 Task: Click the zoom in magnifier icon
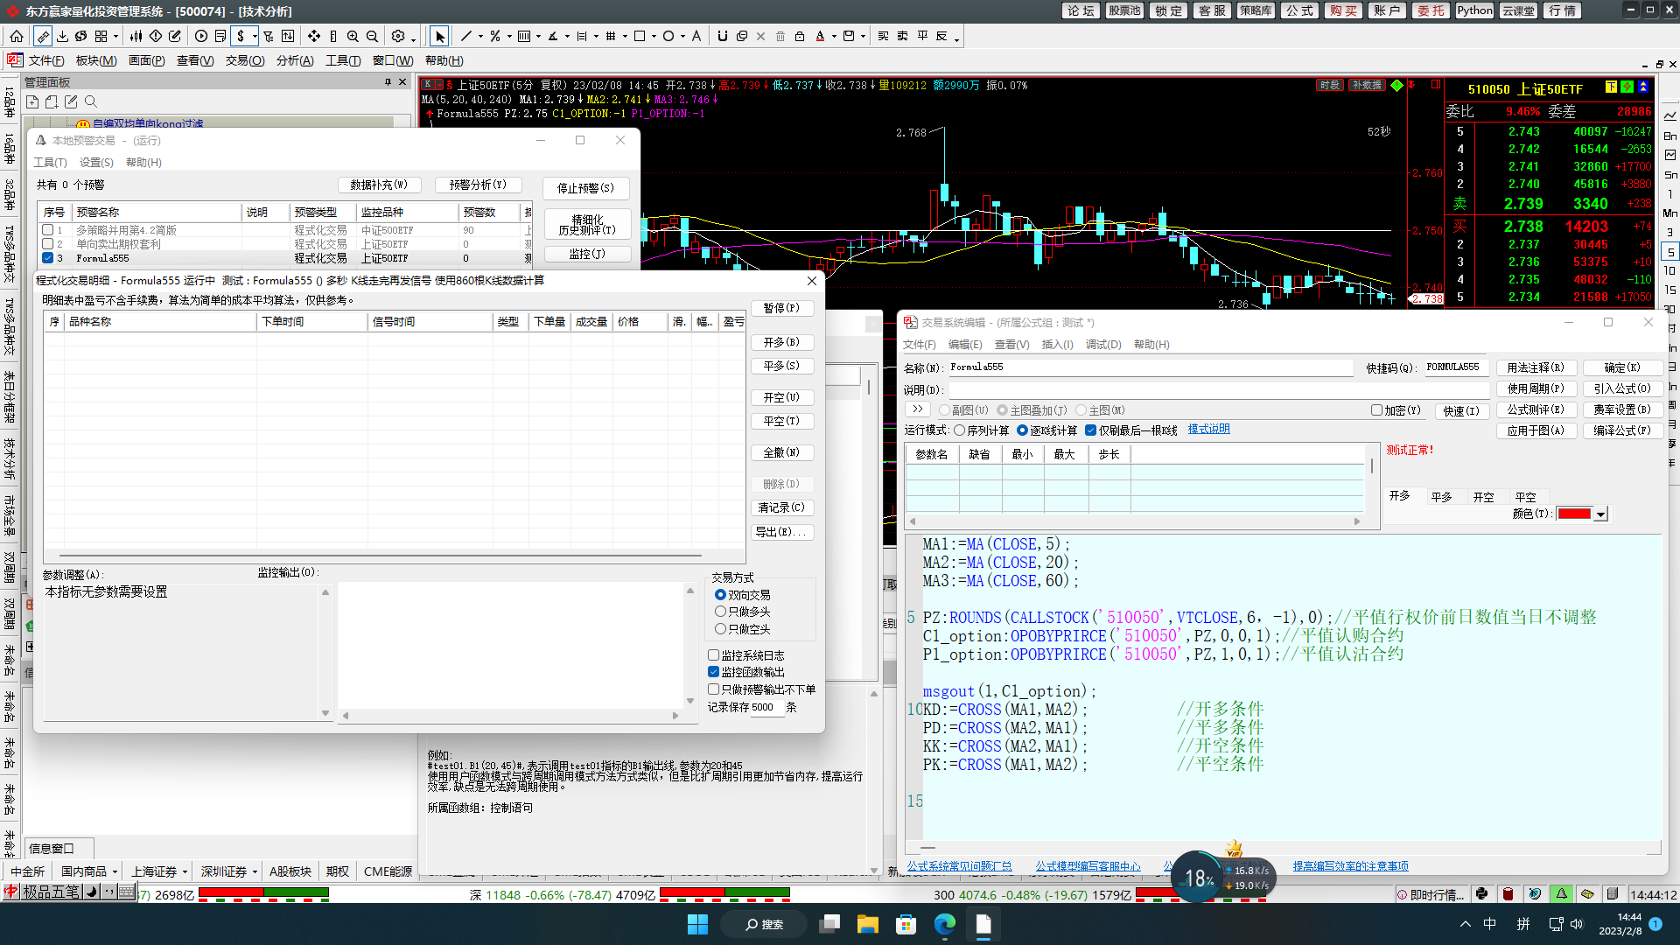point(353,36)
